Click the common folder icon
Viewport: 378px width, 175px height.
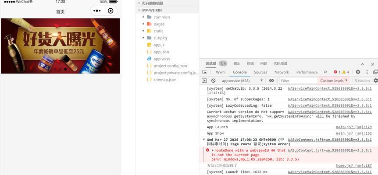[149, 17]
